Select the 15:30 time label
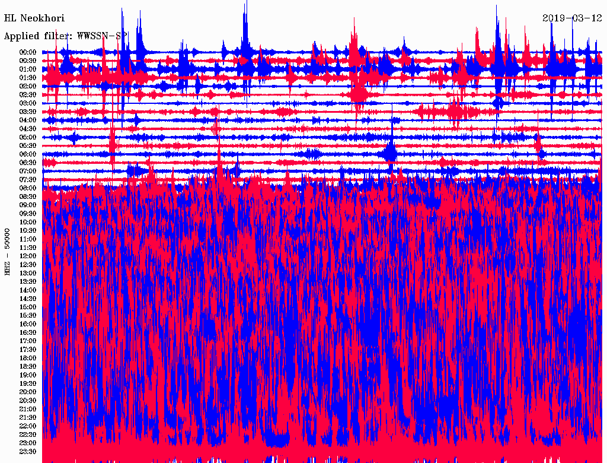607x463 pixels. point(28,316)
